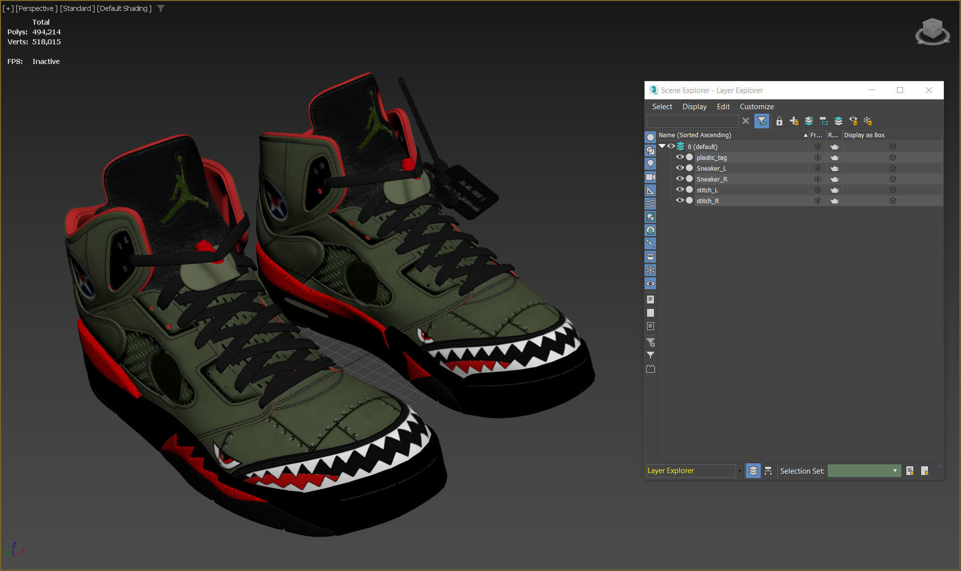Toggle Display Geometry filter in Scene Explorer
This screenshot has width=961, height=571.
[651, 137]
